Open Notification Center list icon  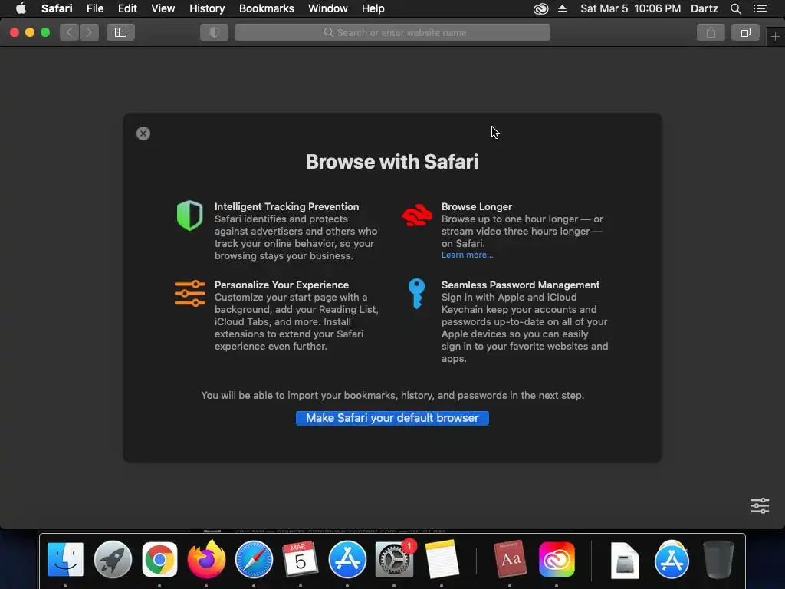click(760, 8)
